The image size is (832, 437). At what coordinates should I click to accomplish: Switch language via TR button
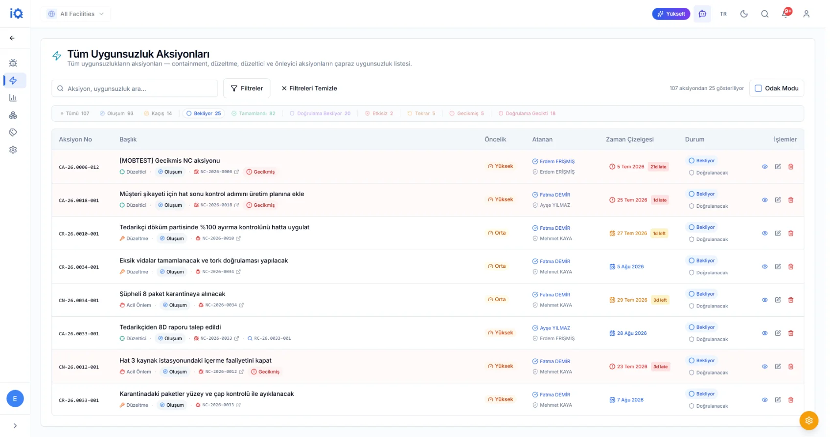723,14
